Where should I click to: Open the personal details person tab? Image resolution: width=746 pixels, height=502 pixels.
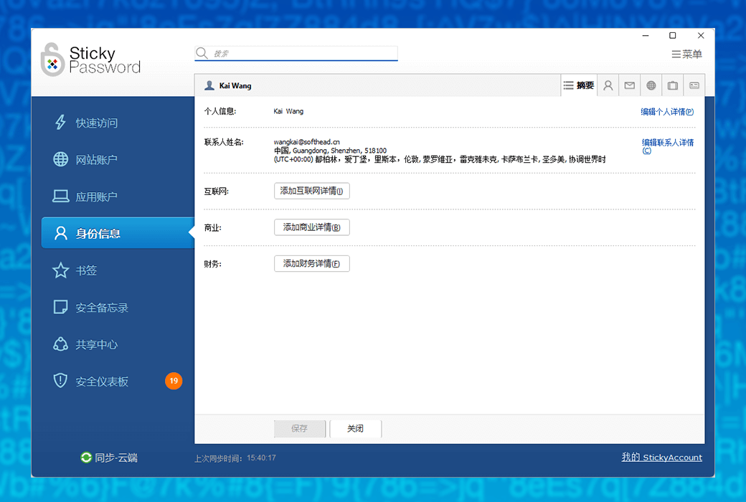(608, 85)
